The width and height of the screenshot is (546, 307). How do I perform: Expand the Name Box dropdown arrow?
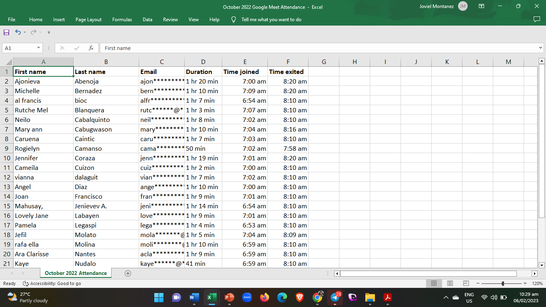coord(38,48)
